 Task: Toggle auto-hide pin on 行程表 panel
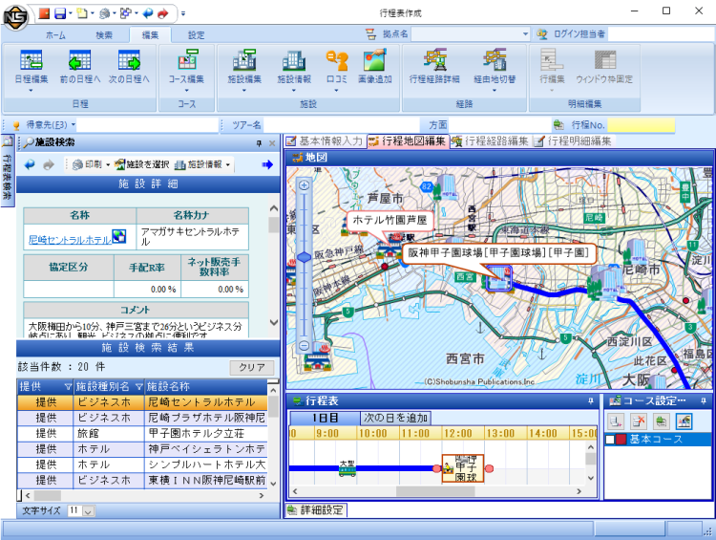click(x=590, y=400)
